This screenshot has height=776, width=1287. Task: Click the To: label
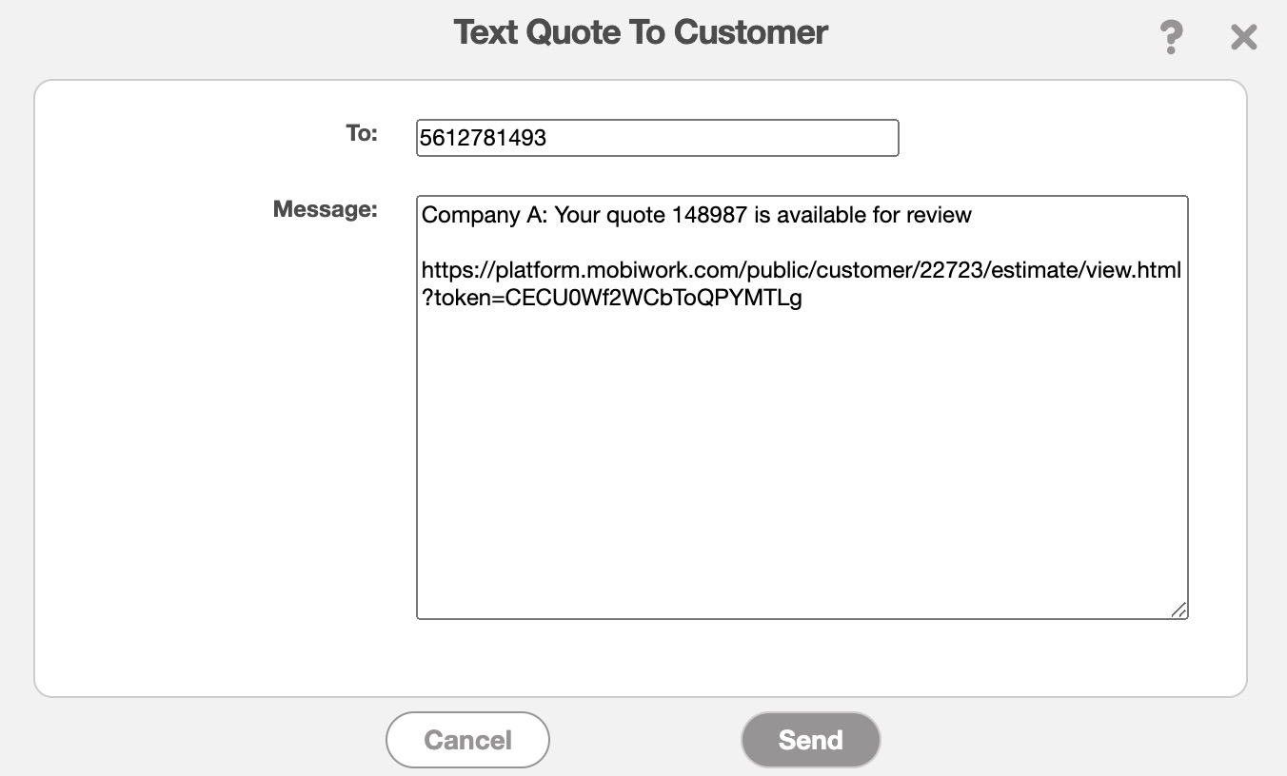point(362,134)
